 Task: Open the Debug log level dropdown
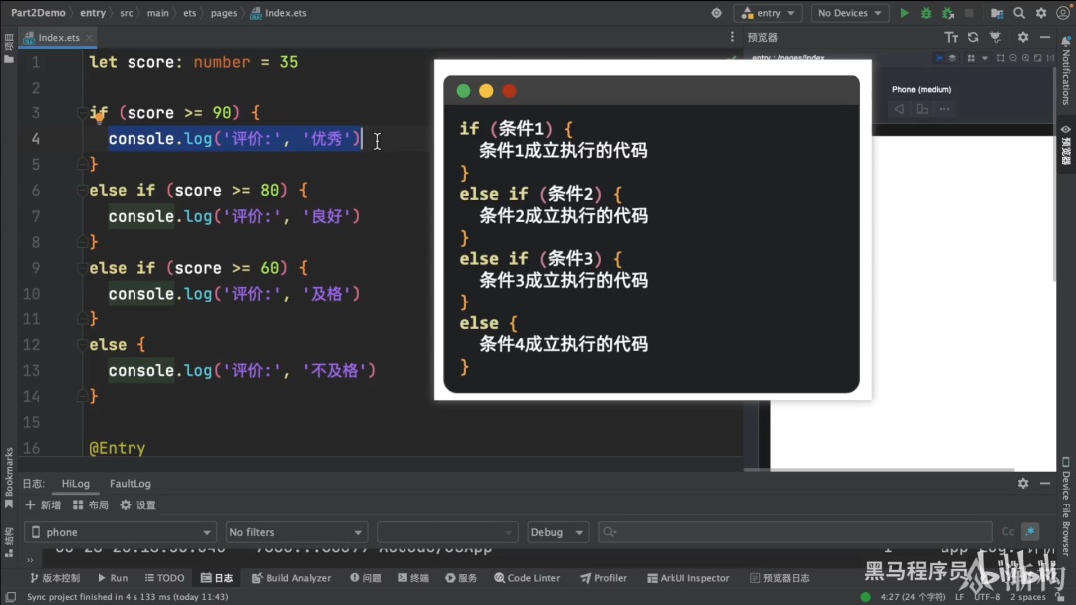557,532
